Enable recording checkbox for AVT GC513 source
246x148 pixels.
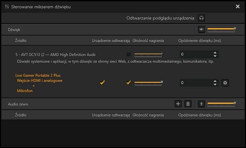(x=128, y=54)
